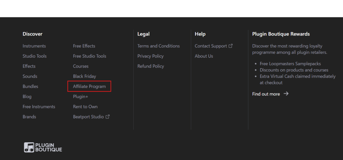Click external link icon beside Contact Support
The image size is (343, 160).
pos(230,46)
